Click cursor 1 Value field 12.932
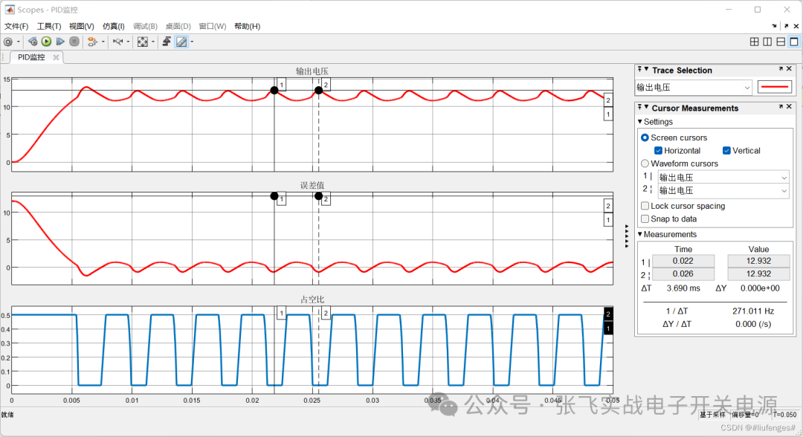 click(x=758, y=261)
